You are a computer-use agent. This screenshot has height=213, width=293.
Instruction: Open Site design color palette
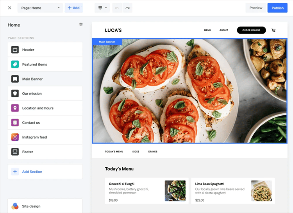pos(15,206)
